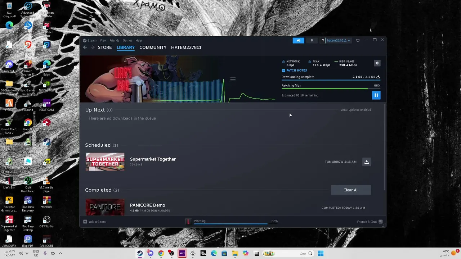Open the Windows Start button

click(x=321, y=253)
